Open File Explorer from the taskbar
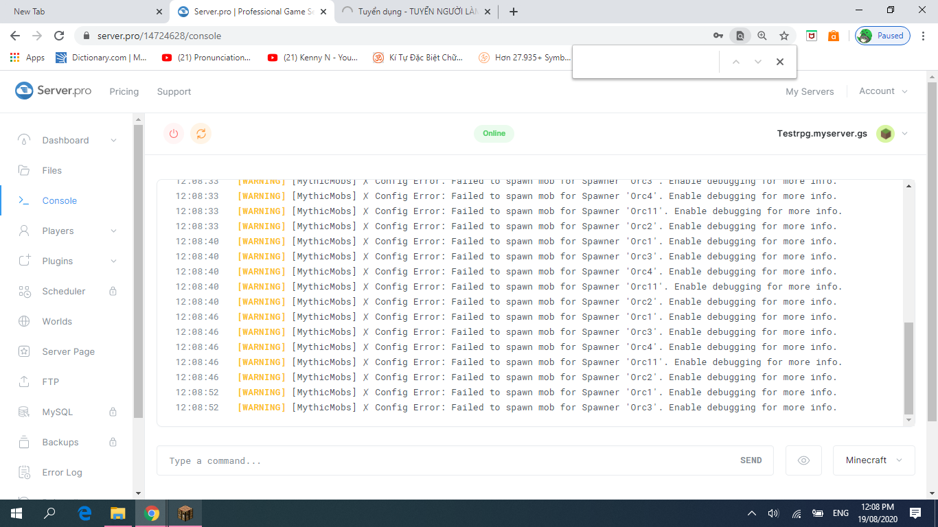The image size is (938, 527). point(118,513)
